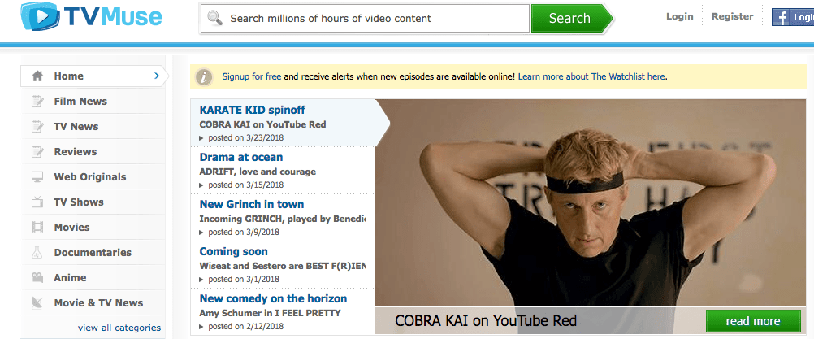
Task: Click triangle beside posted on 3/15/2018
Action: tap(202, 185)
